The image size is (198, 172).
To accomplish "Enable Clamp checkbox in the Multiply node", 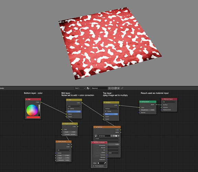I will tap(106, 111).
